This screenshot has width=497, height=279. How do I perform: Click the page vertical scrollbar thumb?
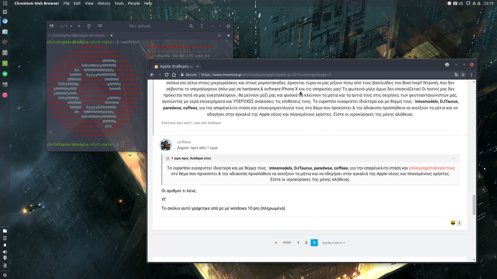pos(474,205)
